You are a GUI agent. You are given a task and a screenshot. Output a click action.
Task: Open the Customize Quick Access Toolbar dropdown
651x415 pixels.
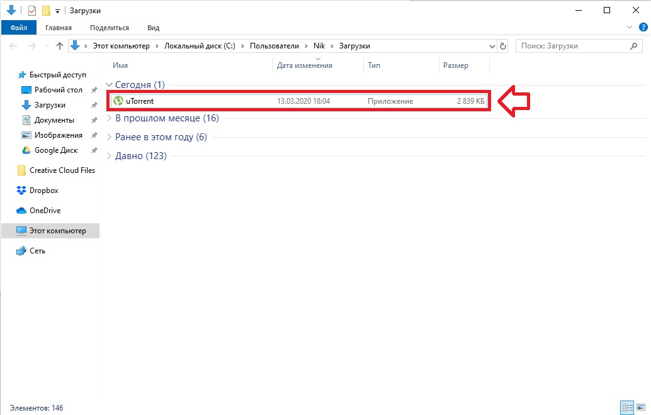(x=57, y=11)
